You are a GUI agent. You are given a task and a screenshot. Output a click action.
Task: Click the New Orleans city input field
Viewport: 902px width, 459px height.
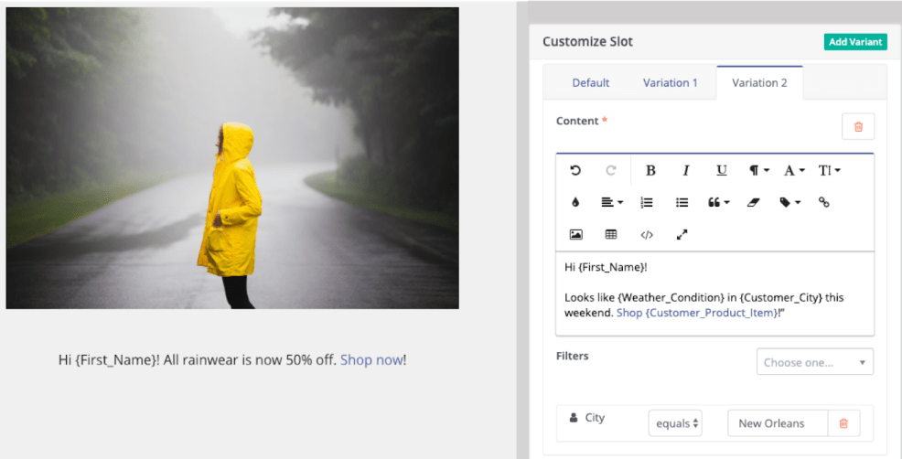tap(778, 423)
